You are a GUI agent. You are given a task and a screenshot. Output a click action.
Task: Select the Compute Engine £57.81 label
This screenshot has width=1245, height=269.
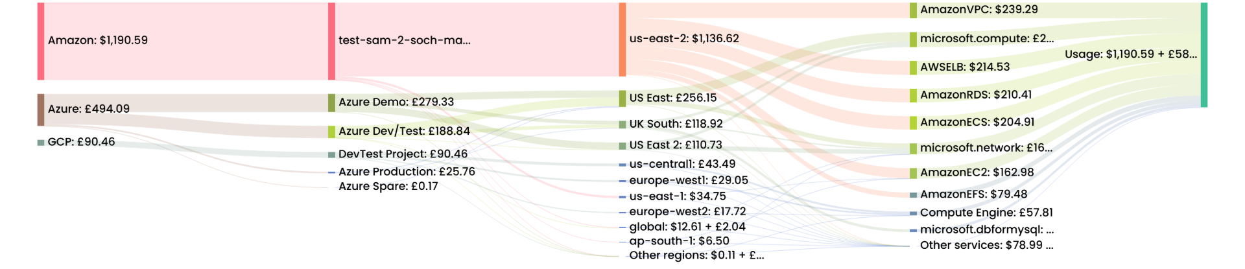coord(986,213)
